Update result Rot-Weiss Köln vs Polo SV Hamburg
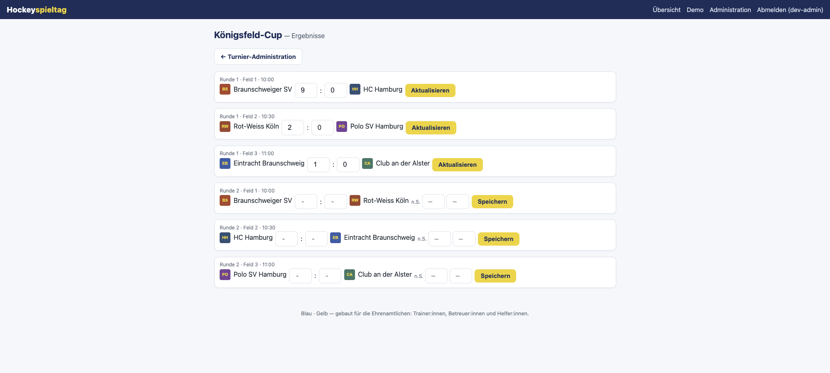The height and width of the screenshot is (373, 830). pyautogui.click(x=431, y=128)
